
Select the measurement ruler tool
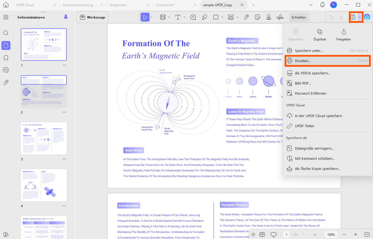point(231,17)
